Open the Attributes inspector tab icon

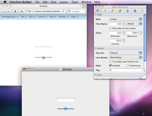pyautogui.click(x=98, y=11)
